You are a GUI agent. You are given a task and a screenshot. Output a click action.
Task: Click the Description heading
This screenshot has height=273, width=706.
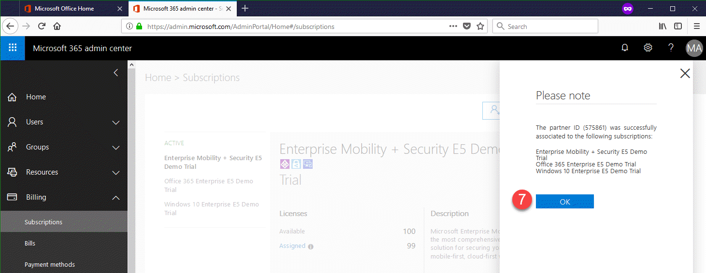pyautogui.click(x=449, y=213)
